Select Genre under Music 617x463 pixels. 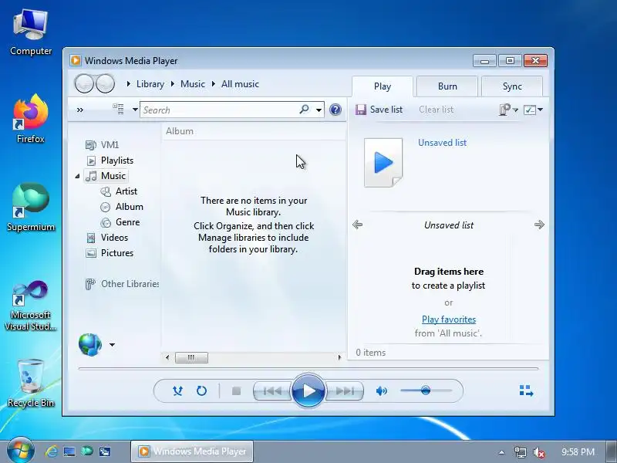point(120,222)
